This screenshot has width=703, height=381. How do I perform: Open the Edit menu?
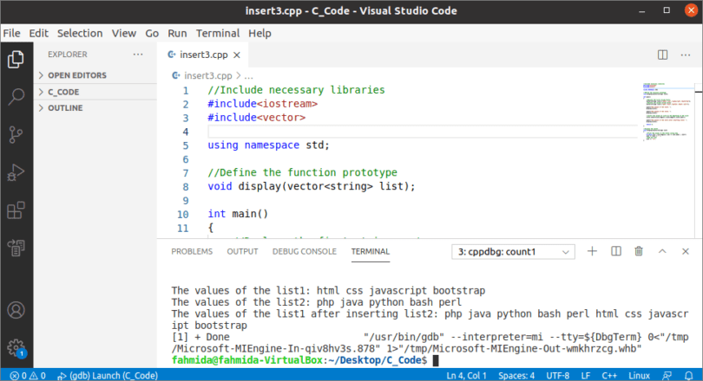click(38, 33)
